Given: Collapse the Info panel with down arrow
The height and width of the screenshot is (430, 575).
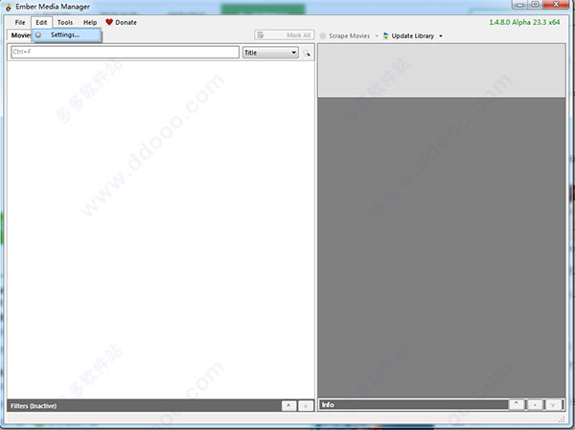Looking at the screenshot, I should 553,405.
